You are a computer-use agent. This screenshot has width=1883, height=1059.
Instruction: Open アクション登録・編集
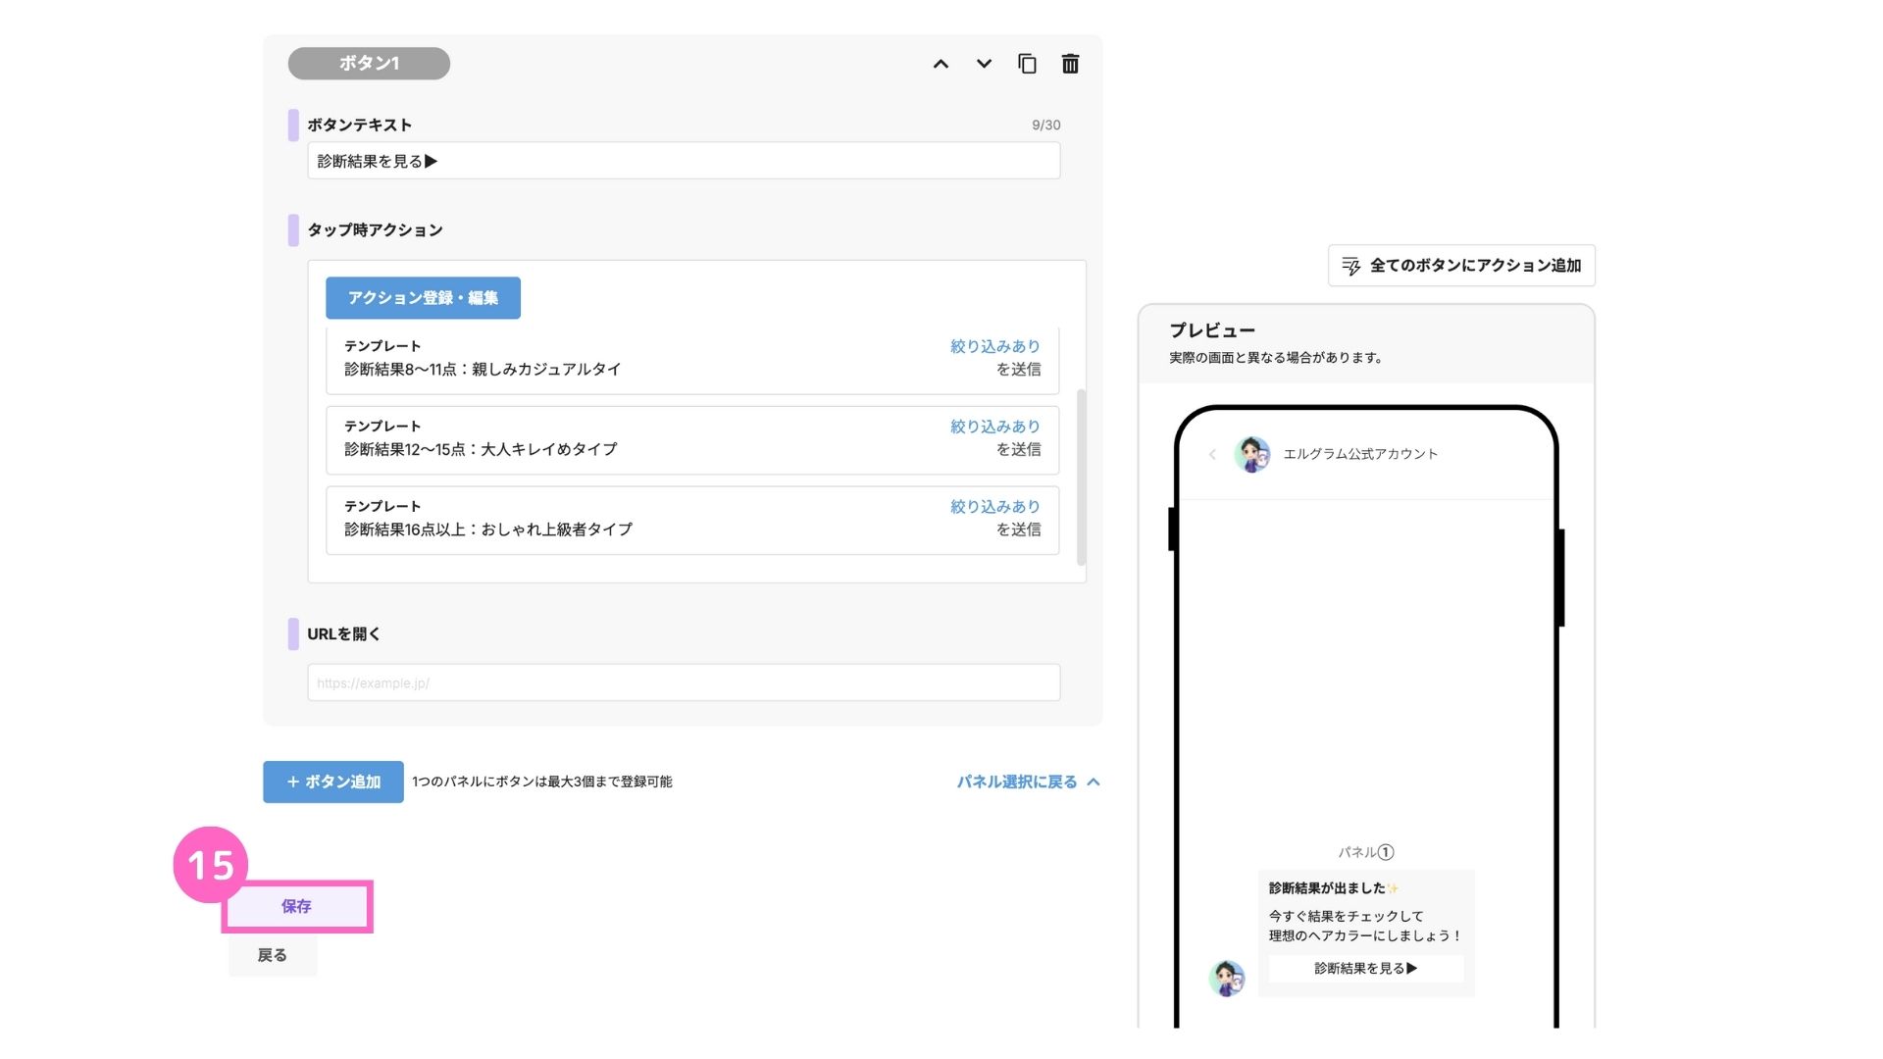[423, 298]
